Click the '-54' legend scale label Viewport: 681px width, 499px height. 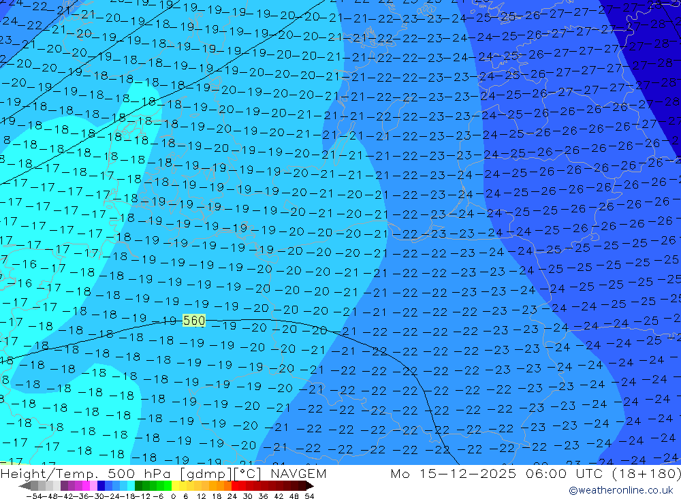click(x=34, y=496)
